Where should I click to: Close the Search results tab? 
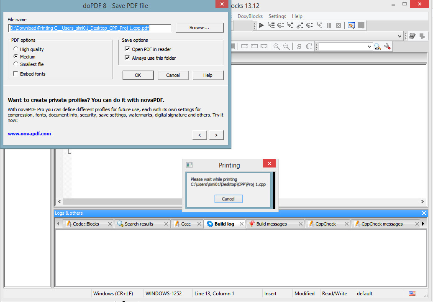point(166,224)
